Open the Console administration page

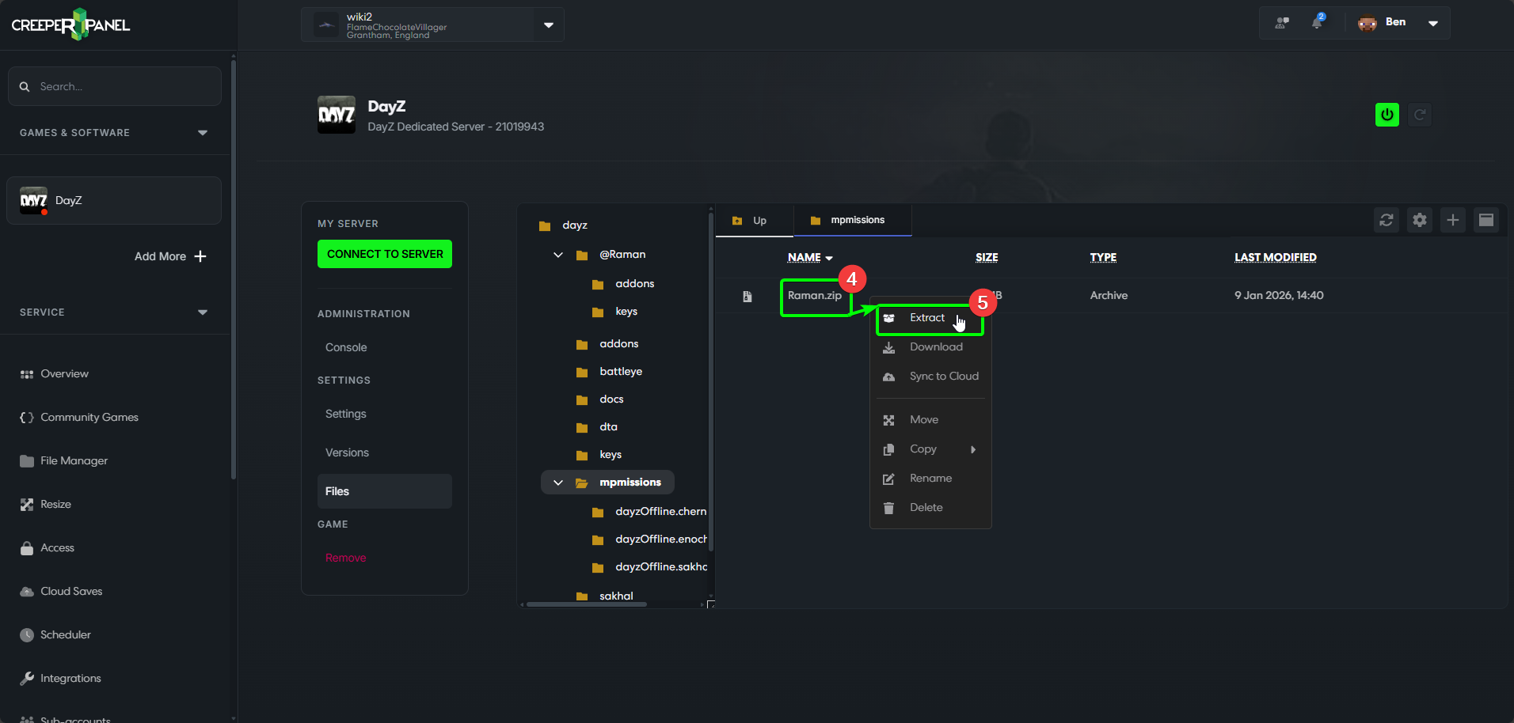pos(346,347)
